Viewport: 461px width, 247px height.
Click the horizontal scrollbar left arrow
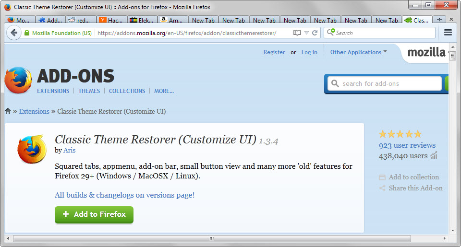click(8, 238)
